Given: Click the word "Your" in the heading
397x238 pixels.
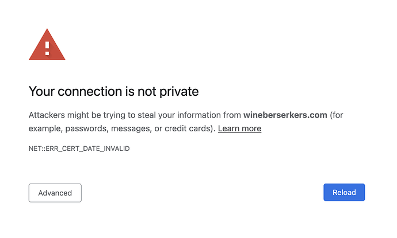Looking at the screenshot, I should (42, 91).
